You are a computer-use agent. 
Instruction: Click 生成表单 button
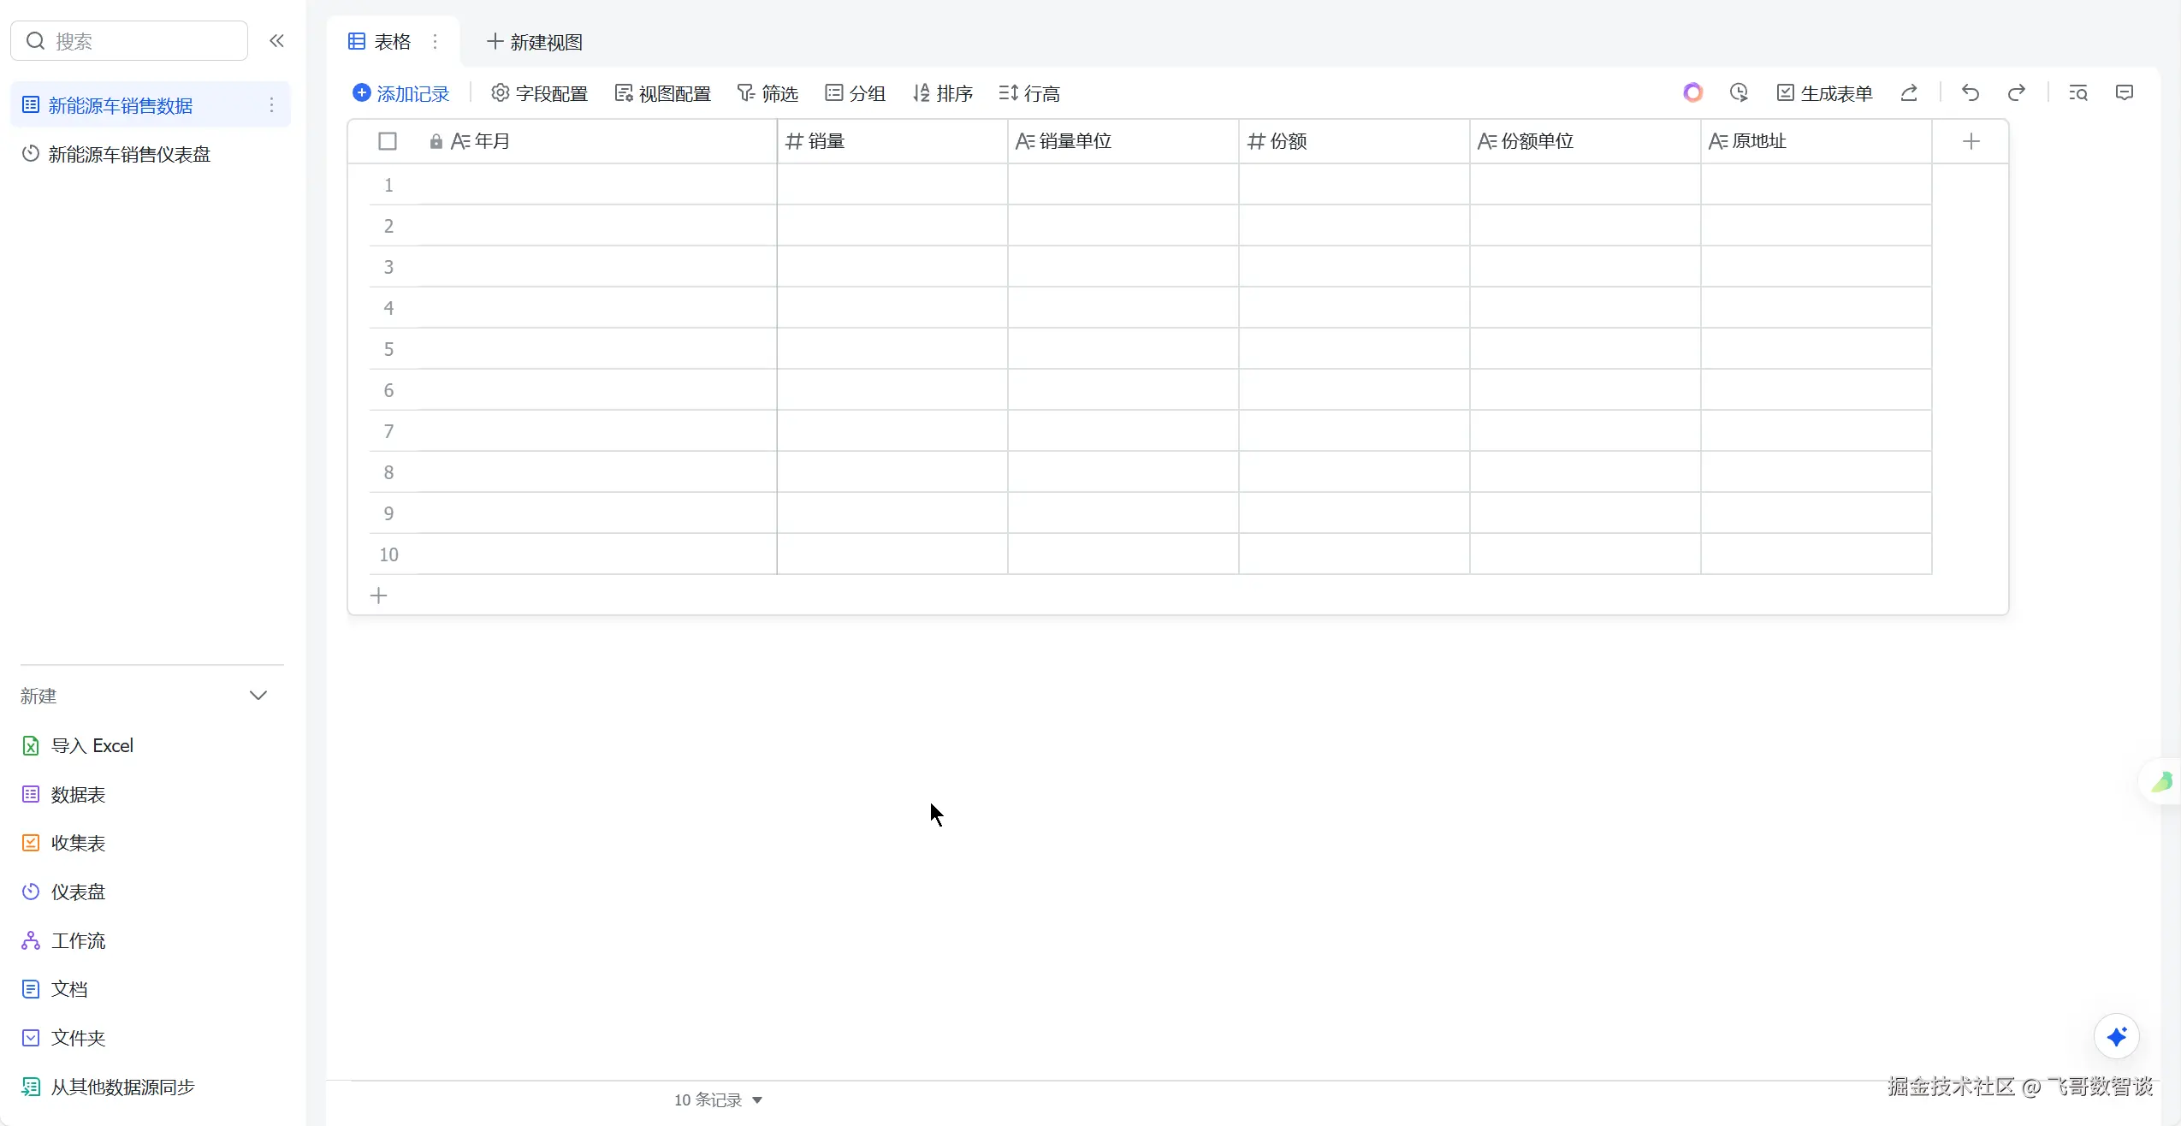click(1824, 93)
